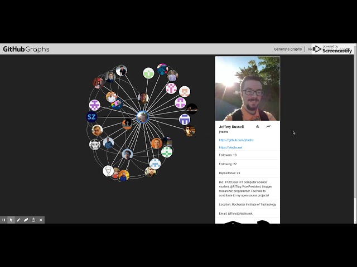The image size is (357, 267).
Task: Select the monkey sketch avatar node
Action: [95, 145]
